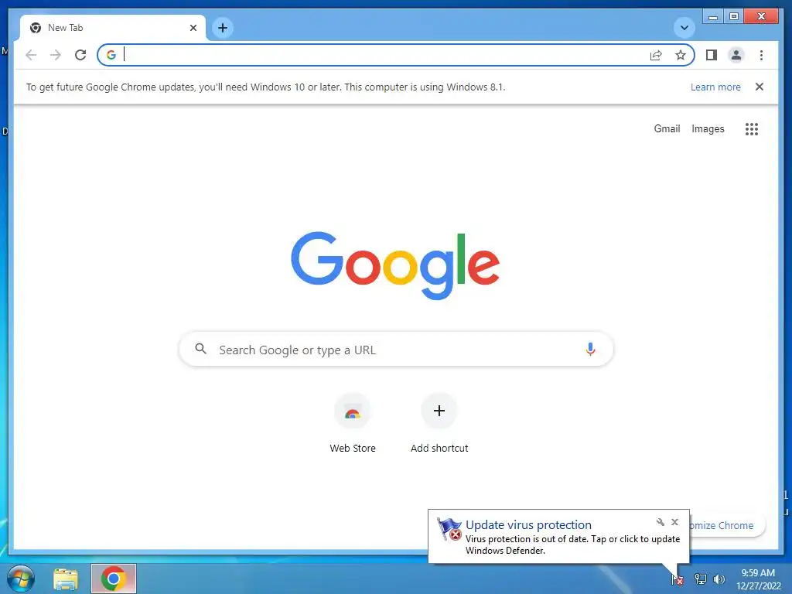Screen dimensions: 792x594
Task: Click the Google logo
Action: pos(395,266)
